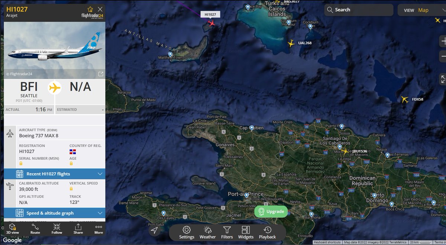Click the serial number lock icon
Viewport: 446px width, 245px height.
[21, 163]
